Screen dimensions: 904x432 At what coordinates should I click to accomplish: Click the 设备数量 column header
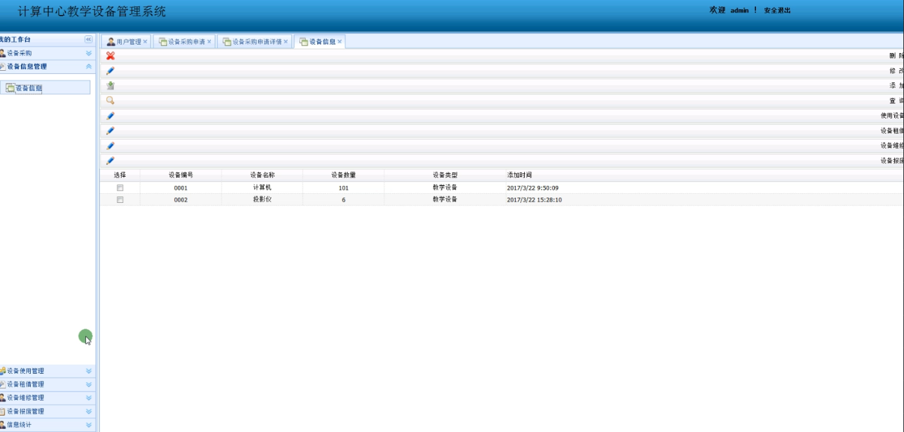pyautogui.click(x=343, y=175)
